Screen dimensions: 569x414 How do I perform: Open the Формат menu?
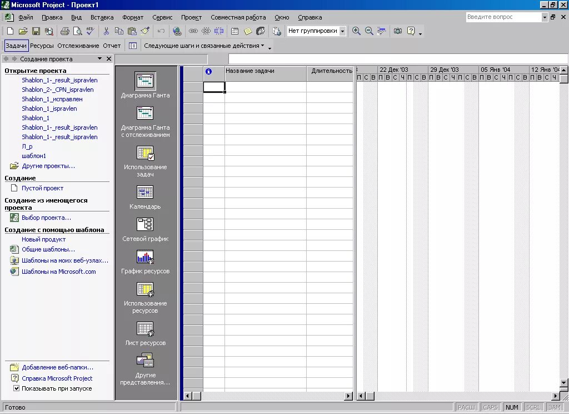pyautogui.click(x=132, y=17)
